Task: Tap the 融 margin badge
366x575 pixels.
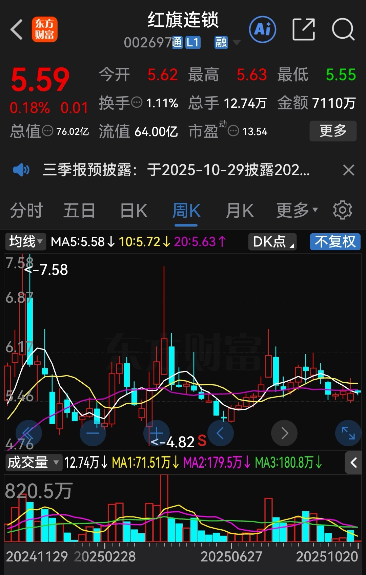Action: coord(221,42)
